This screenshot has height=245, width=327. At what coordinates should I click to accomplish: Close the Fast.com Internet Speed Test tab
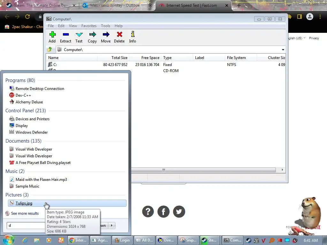pos(227,5)
